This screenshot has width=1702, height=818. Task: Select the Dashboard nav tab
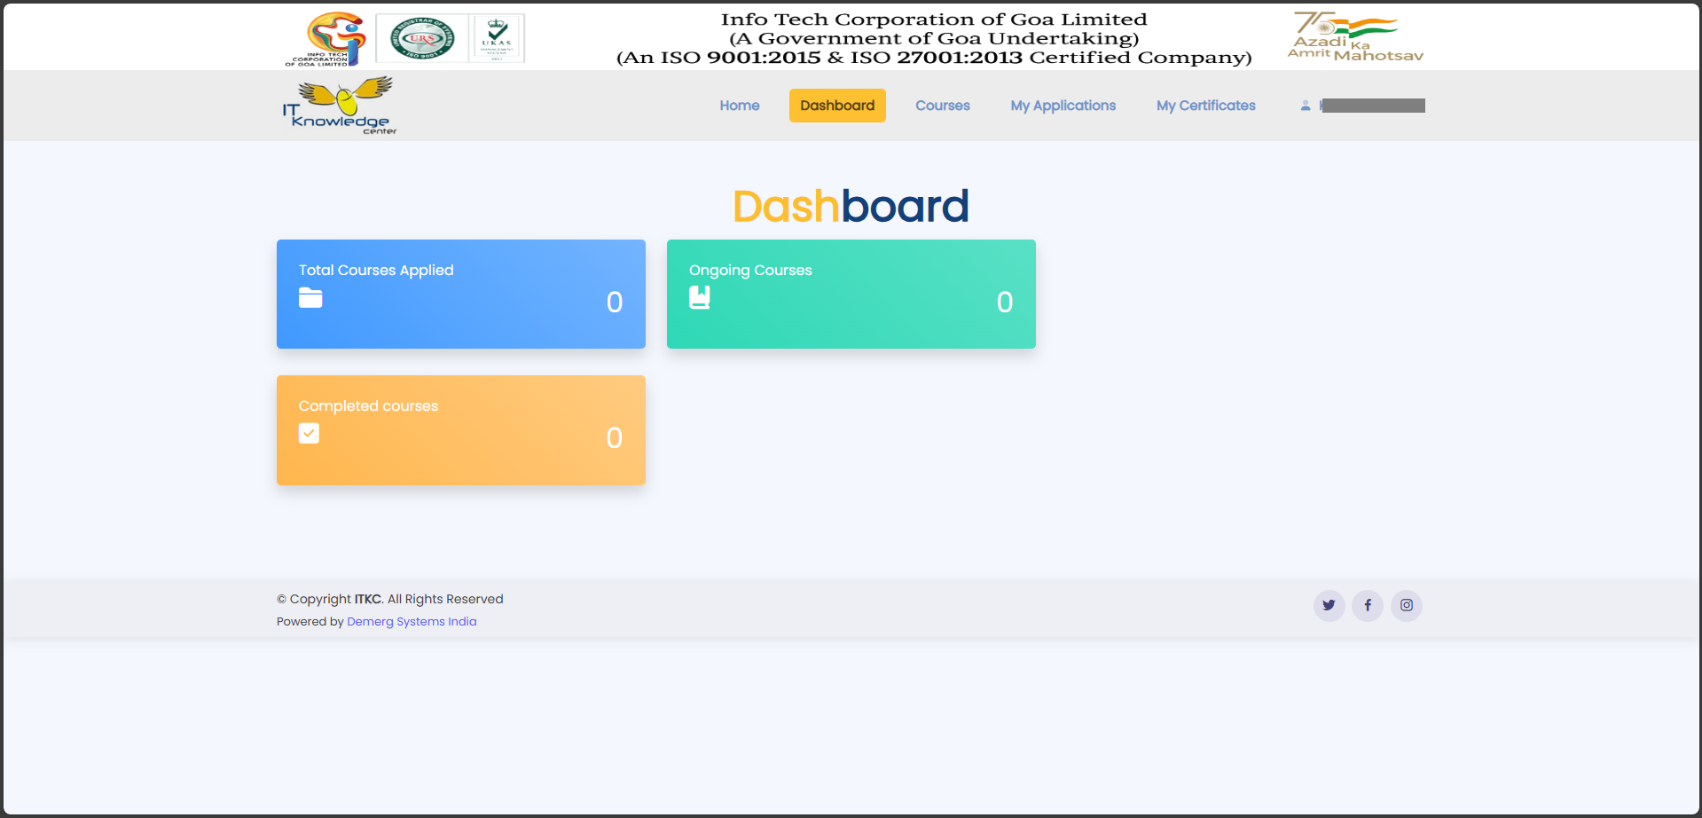coord(837,106)
